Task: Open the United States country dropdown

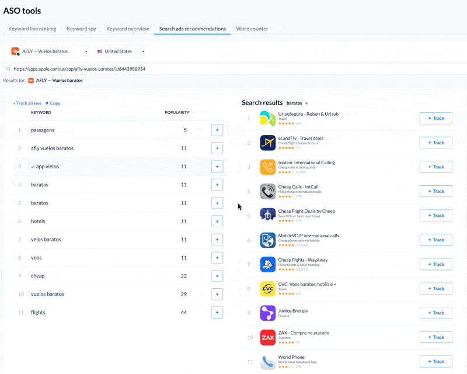Action: point(121,51)
